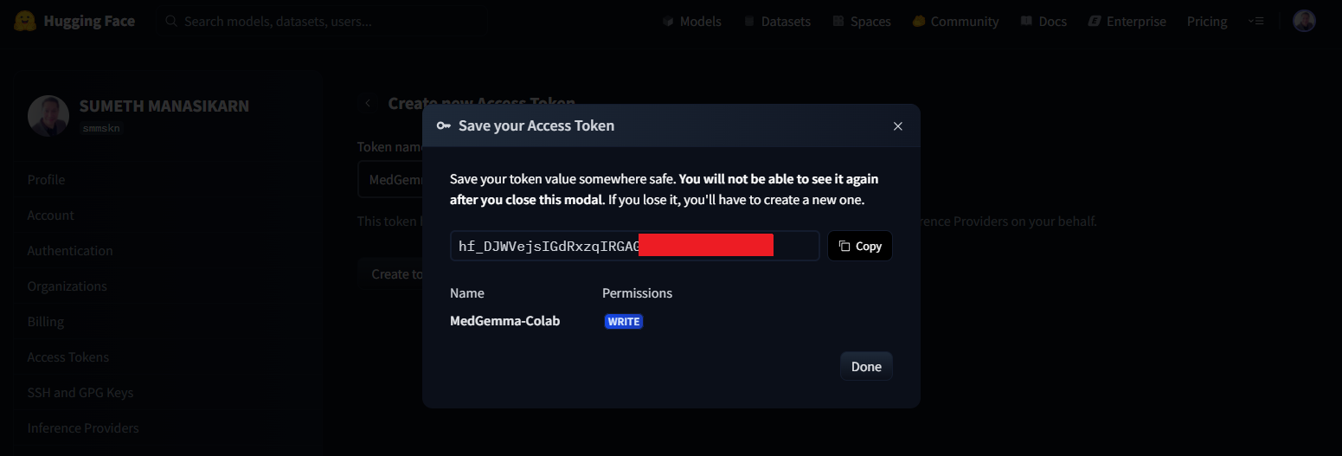Open Community from the top navigation
The width and height of the screenshot is (1342, 456).
[955, 22]
